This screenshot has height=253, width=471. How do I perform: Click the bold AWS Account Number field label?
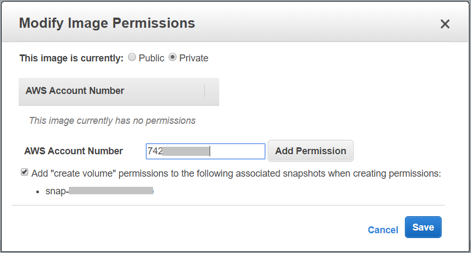[x=74, y=151]
